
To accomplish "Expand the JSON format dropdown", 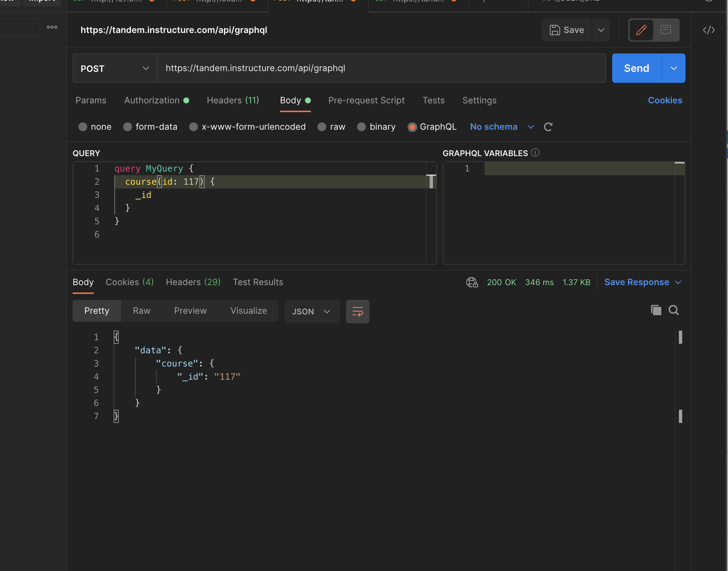I will (312, 312).
